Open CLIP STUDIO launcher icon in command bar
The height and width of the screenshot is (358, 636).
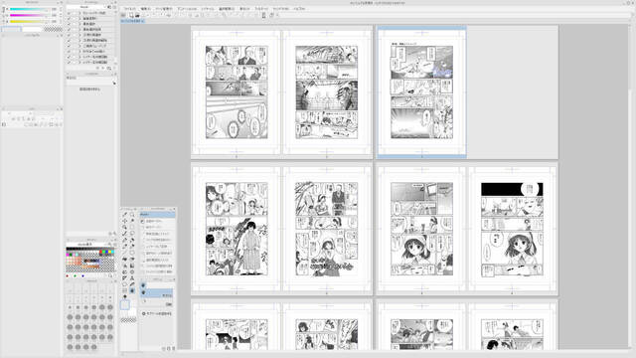pyautogui.click(x=123, y=15)
